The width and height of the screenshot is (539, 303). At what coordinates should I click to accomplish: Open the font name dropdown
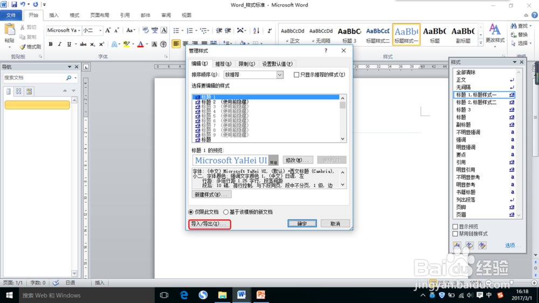coord(79,31)
